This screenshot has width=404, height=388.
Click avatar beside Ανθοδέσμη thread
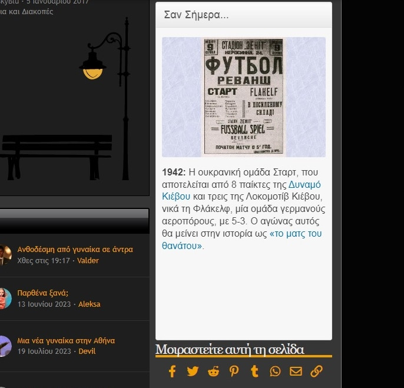5,255
